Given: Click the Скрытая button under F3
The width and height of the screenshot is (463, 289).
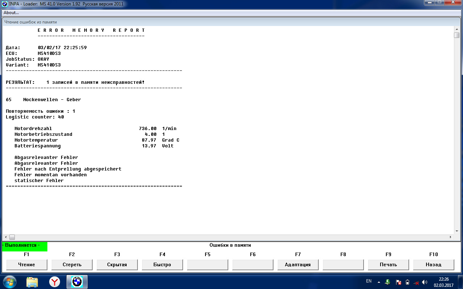Looking at the screenshot, I should point(117,264).
